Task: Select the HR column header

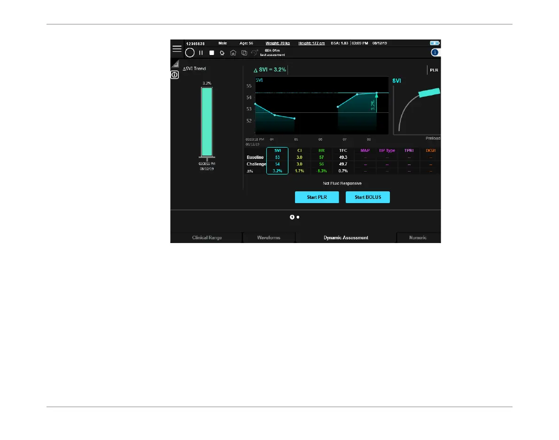Action: tap(321, 150)
